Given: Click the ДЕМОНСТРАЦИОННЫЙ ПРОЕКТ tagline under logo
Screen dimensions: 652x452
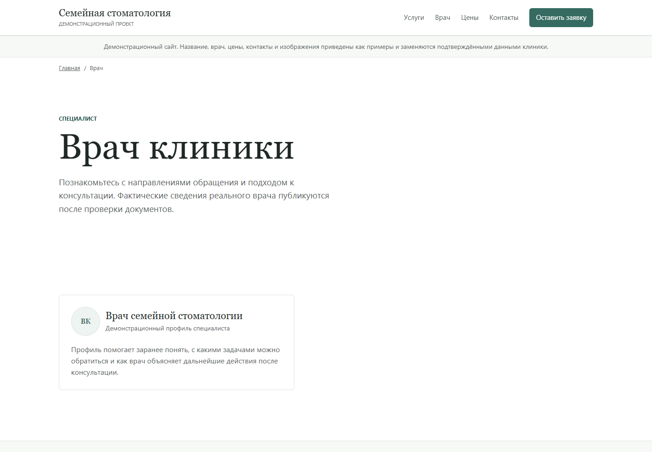Looking at the screenshot, I should (96, 24).
